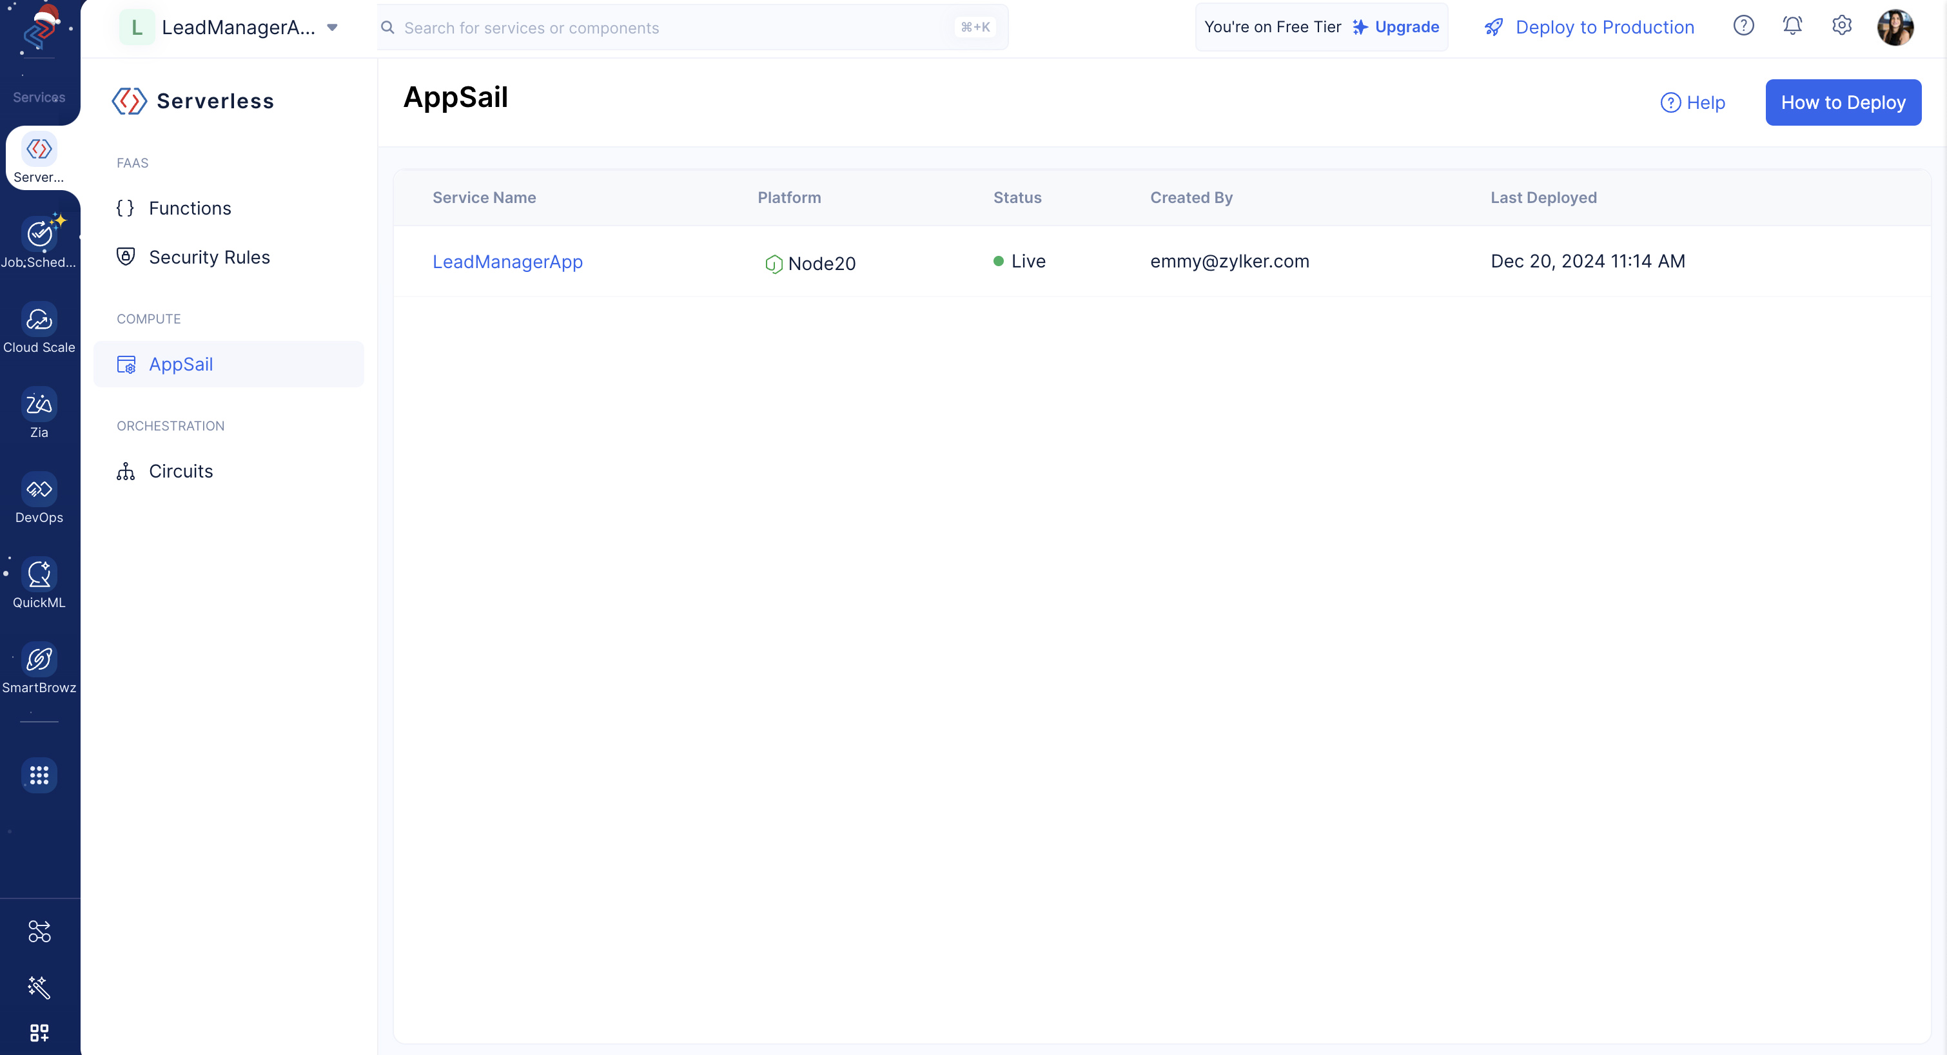The width and height of the screenshot is (1947, 1055).
Task: Open QuickML from sidebar
Action: pyautogui.click(x=39, y=583)
